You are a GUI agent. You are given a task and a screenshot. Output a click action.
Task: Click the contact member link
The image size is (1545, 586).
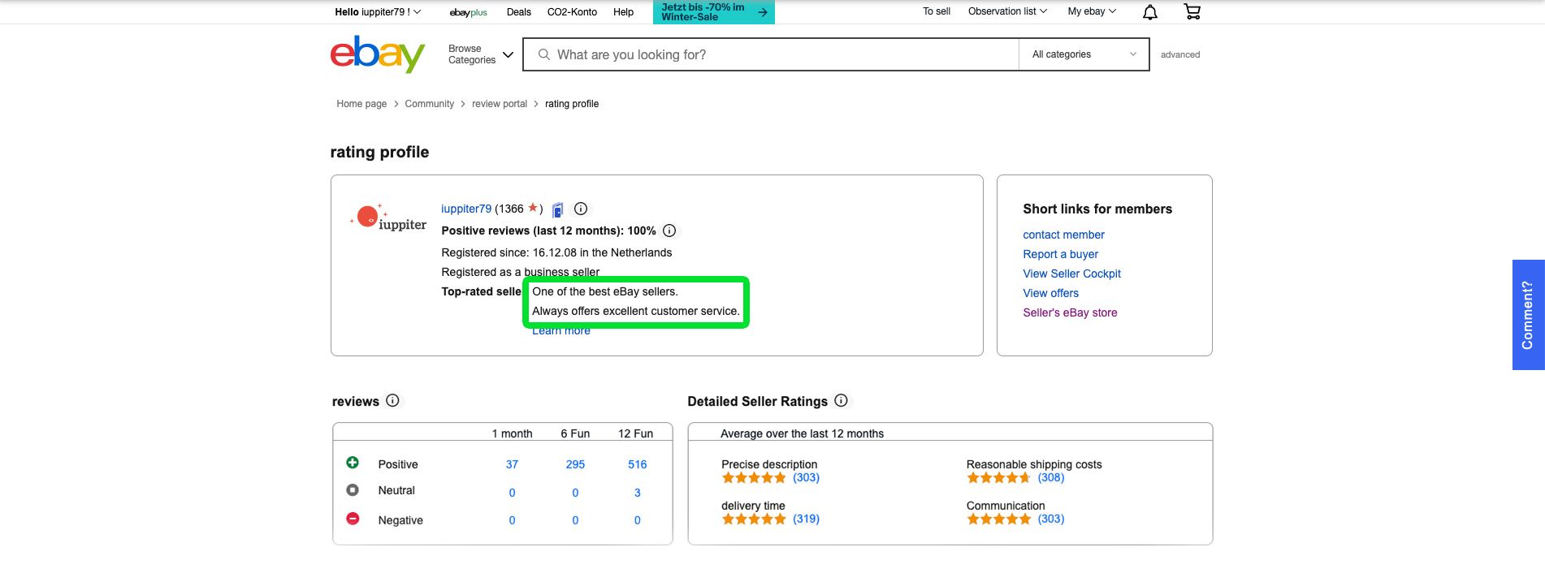pyautogui.click(x=1063, y=235)
